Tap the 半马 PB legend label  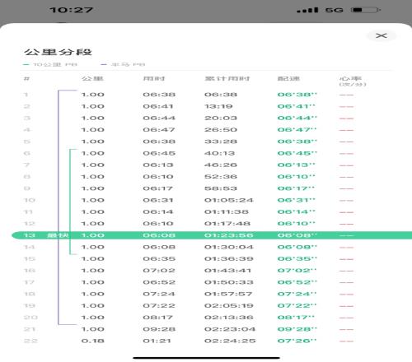point(128,65)
